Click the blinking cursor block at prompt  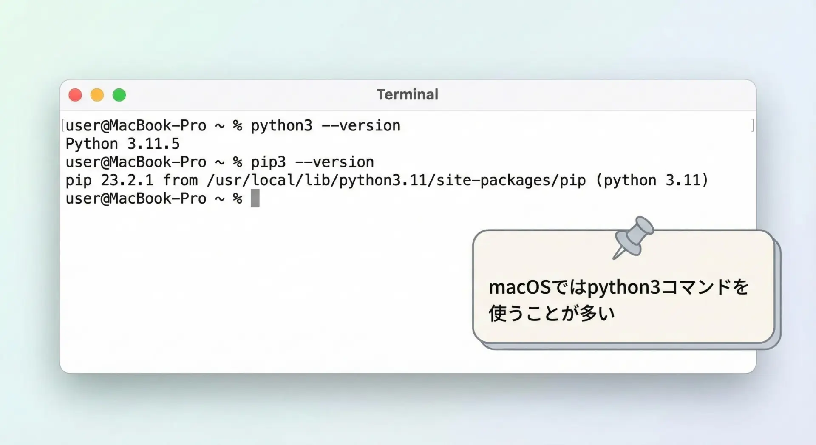tap(255, 198)
